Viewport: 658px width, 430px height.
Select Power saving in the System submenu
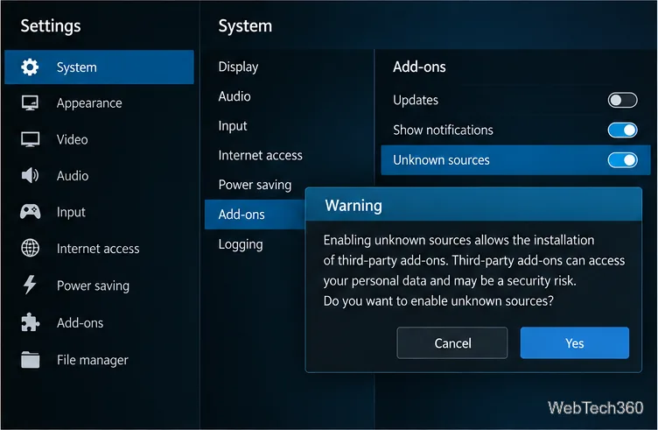pyautogui.click(x=255, y=185)
